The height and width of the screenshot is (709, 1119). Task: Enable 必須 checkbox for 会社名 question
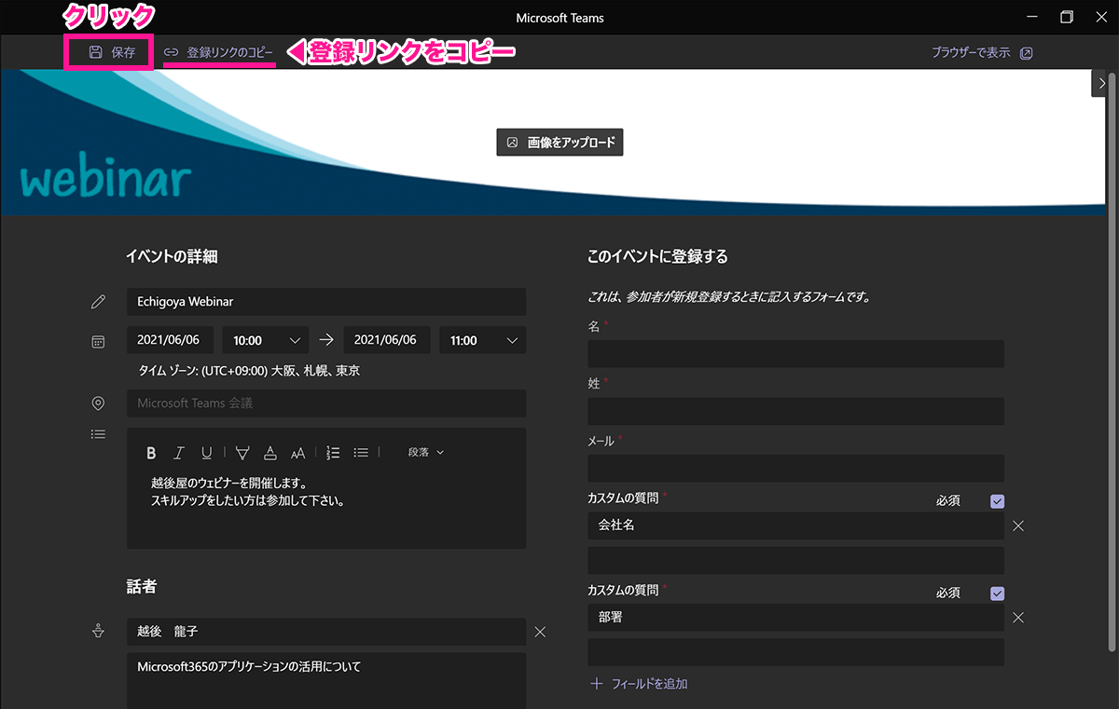point(997,500)
